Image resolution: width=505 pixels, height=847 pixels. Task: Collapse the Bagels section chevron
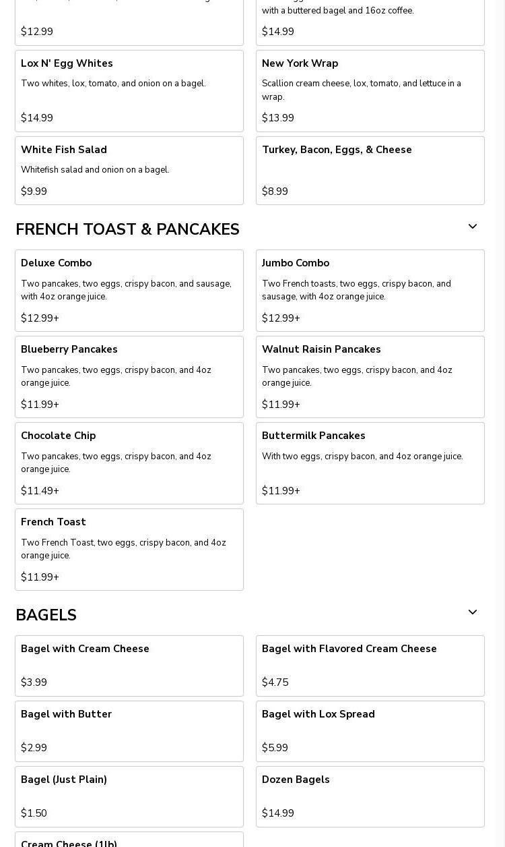coord(473,612)
